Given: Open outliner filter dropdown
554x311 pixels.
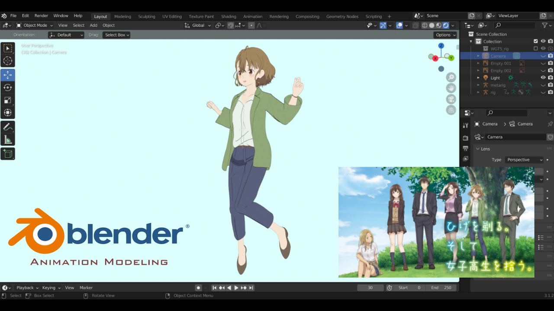Looking at the screenshot, I should click(x=546, y=25).
